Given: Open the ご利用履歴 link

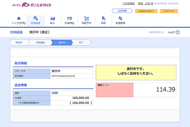Looking at the screenshot, I should click(x=129, y=3).
